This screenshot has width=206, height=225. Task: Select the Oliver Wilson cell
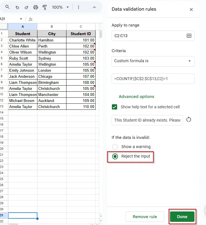[x=23, y=52]
